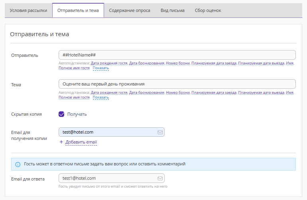Open the Вид письма tab
The image size is (307, 200).
(173, 10)
